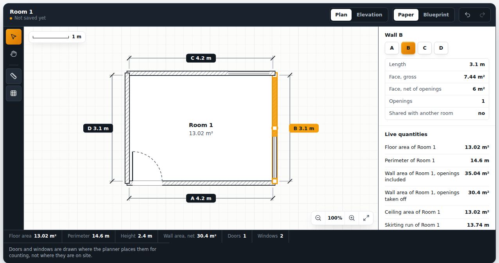The image size is (499, 263).
Task: Expand canvas to fit view icon
Action: click(366, 218)
